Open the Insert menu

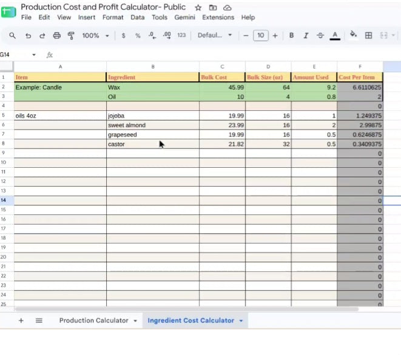[86, 18]
